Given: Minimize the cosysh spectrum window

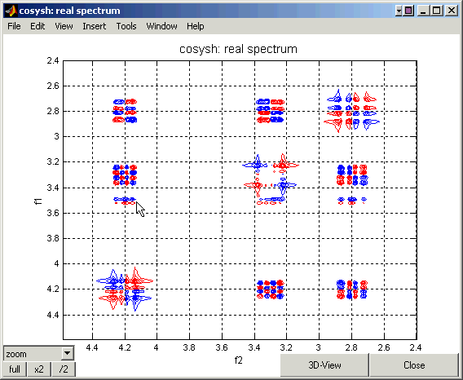Looking at the screenshot, I should click(x=423, y=11).
